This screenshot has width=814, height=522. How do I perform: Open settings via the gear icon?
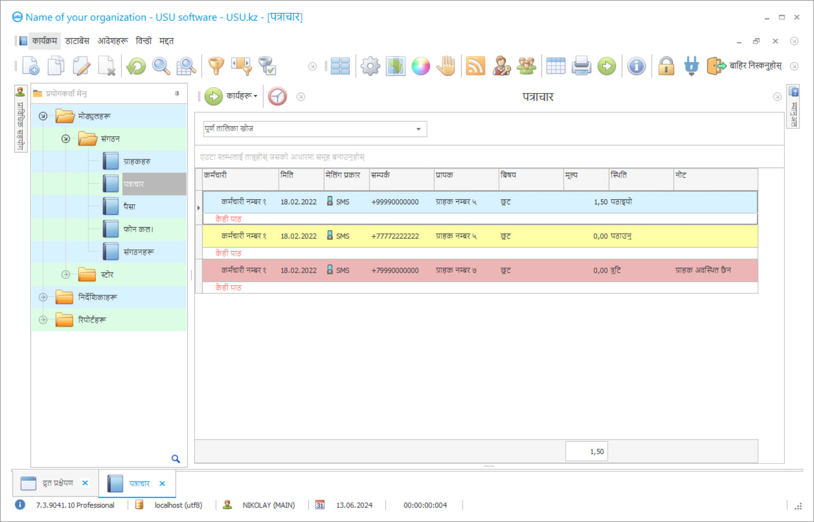(370, 66)
